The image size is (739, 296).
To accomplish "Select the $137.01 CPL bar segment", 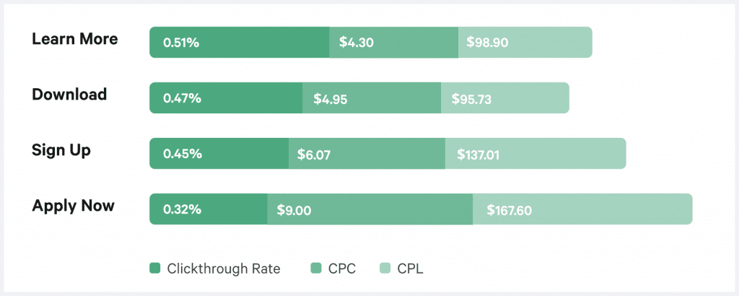I will point(535,154).
